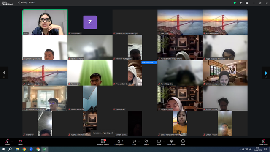Select Ronald Fahmi's video tile
The width and height of the screenshot is (270, 152).
(x=45, y=98)
